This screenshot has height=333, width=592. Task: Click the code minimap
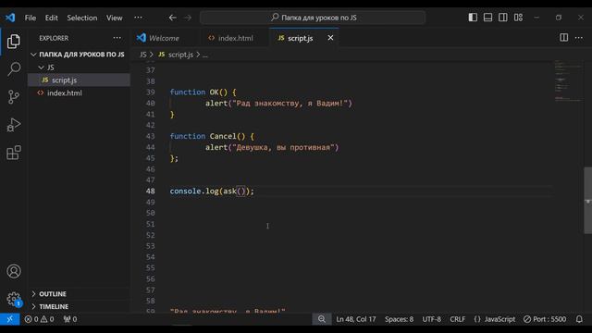coord(568,81)
